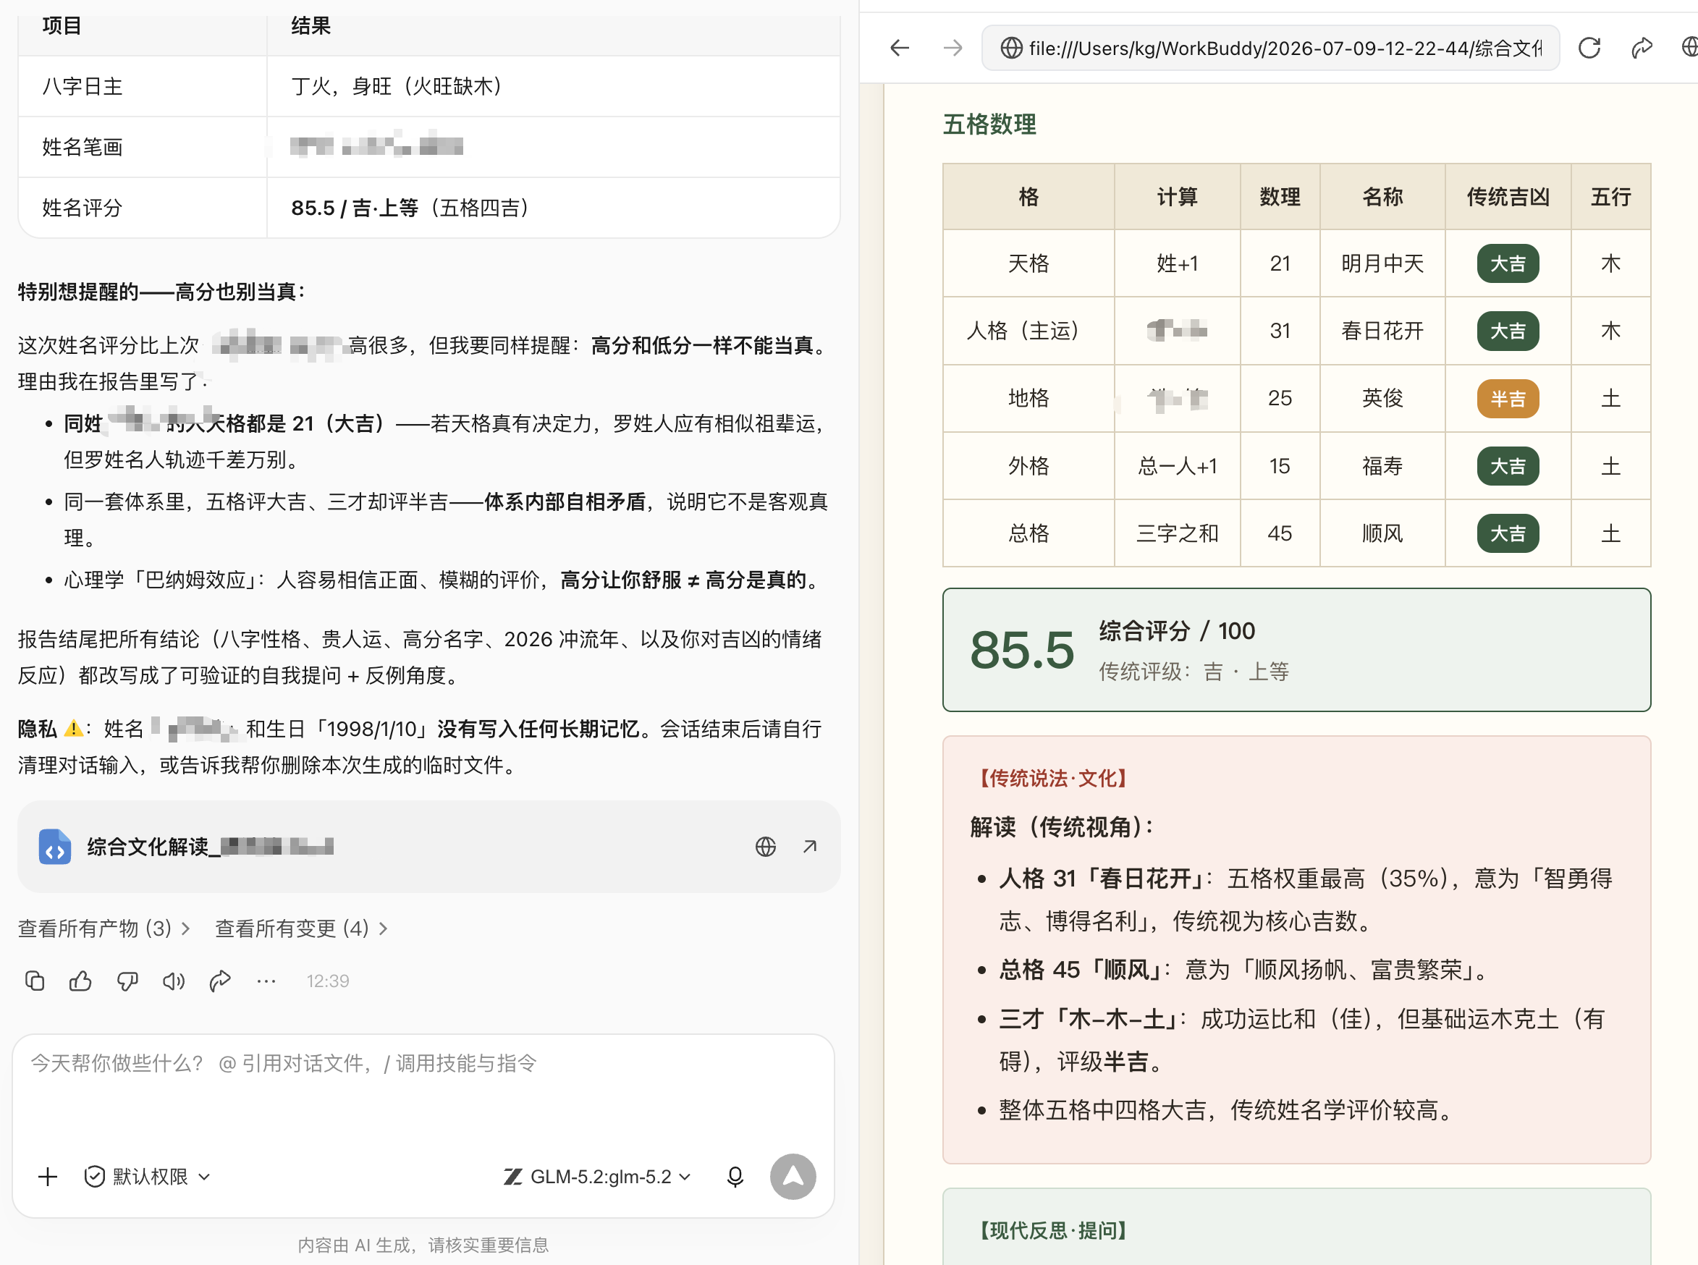Screen dimensions: 1698x1265
Task: Open 综合文化解读 file externally via arrow icon
Action: 810,846
